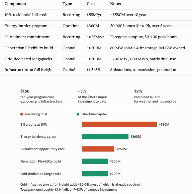Select the Type column header

(67, 4)
